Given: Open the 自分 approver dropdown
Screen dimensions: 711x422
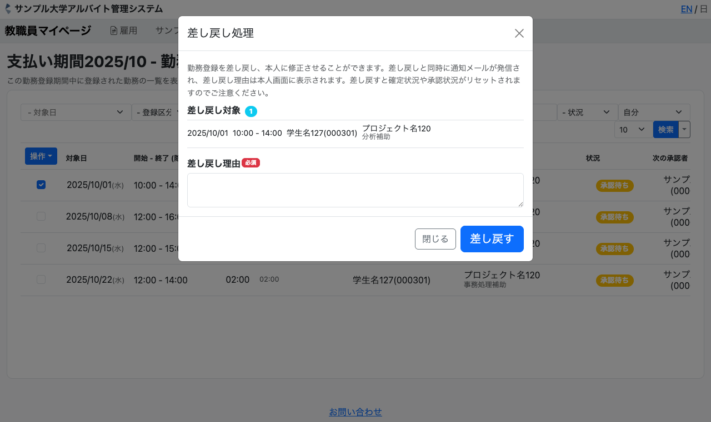Looking at the screenshot, I should 653,113.
